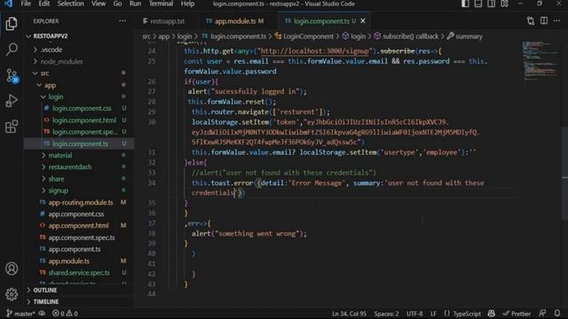
Task: Open the Run and Debug view
Action: (12, 101)
